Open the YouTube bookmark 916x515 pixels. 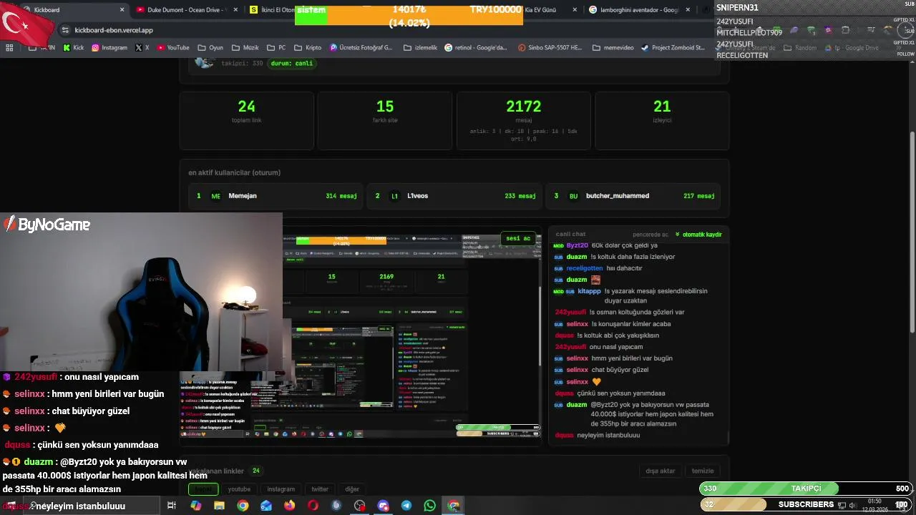173,48
